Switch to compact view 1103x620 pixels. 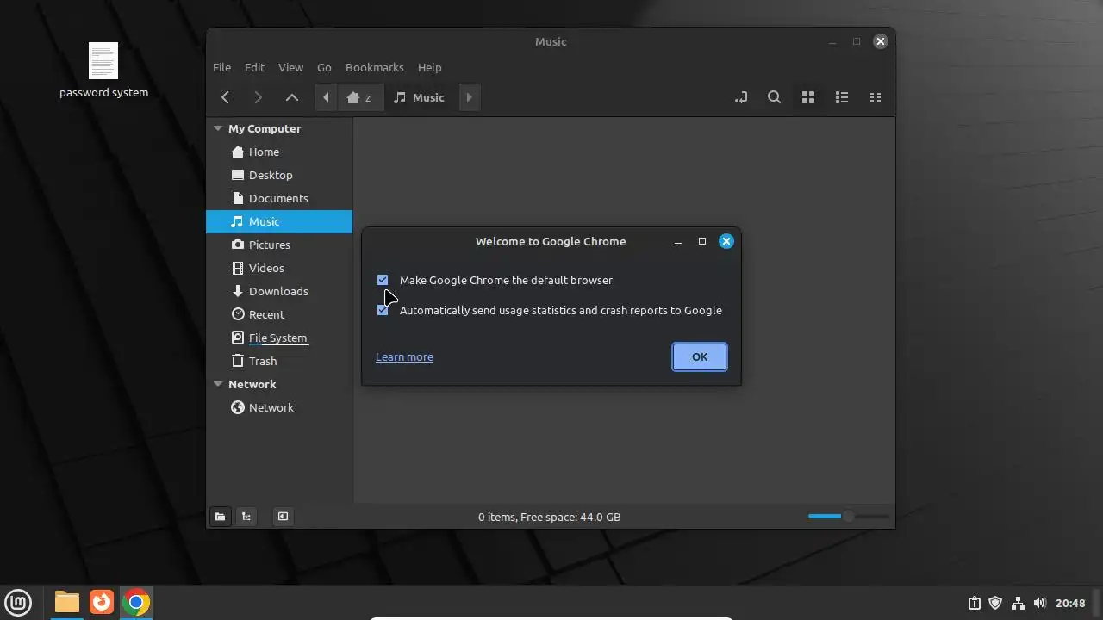[x=876, y=97]
